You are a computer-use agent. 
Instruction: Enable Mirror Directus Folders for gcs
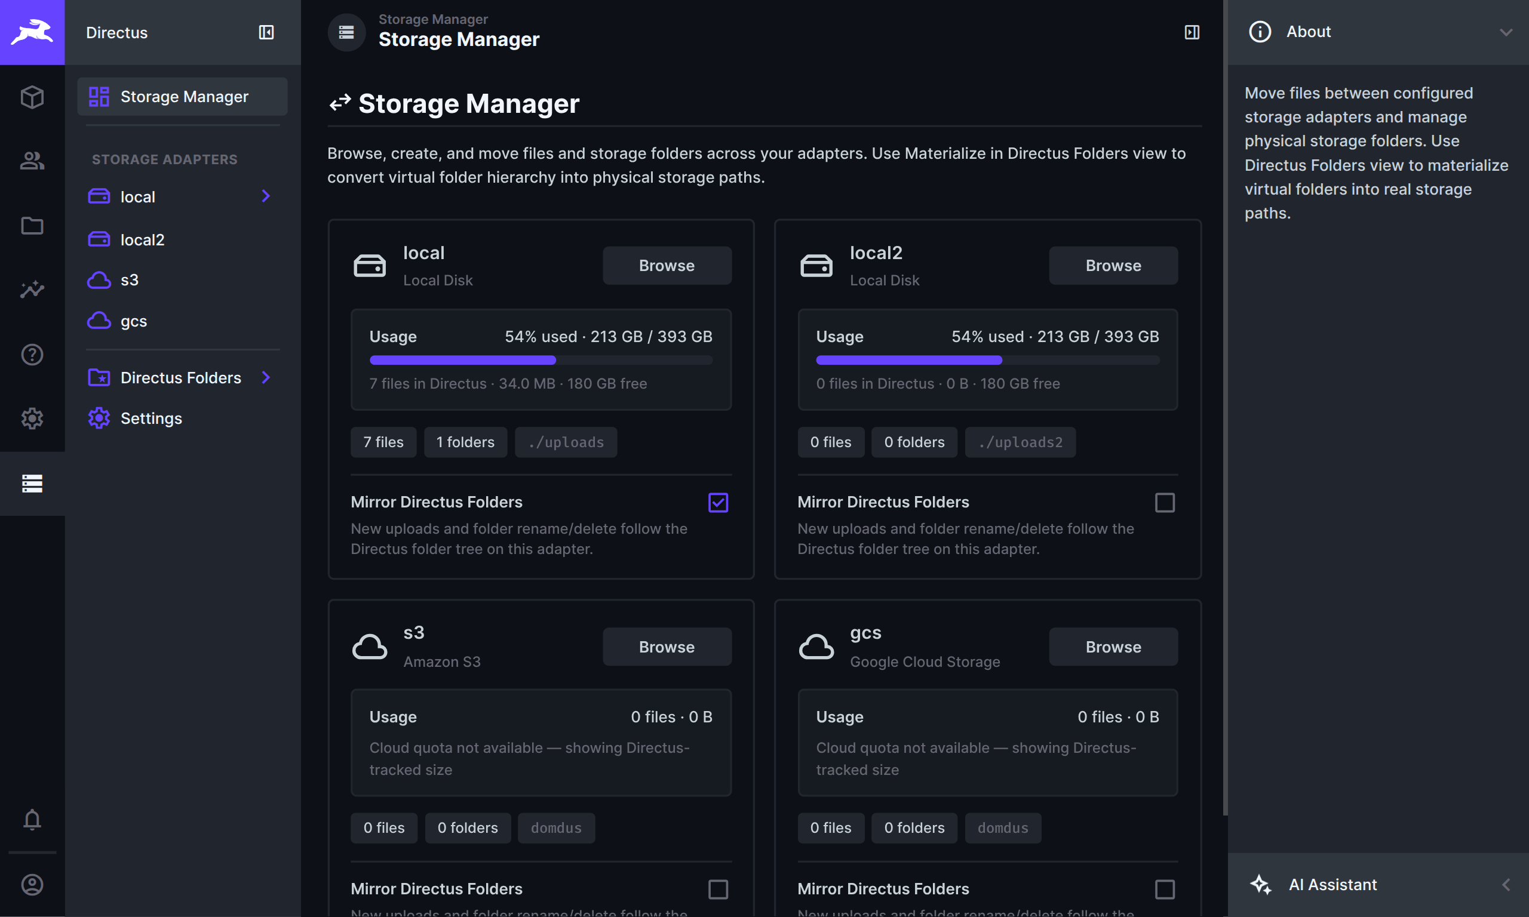click(x=1165, y=889)
